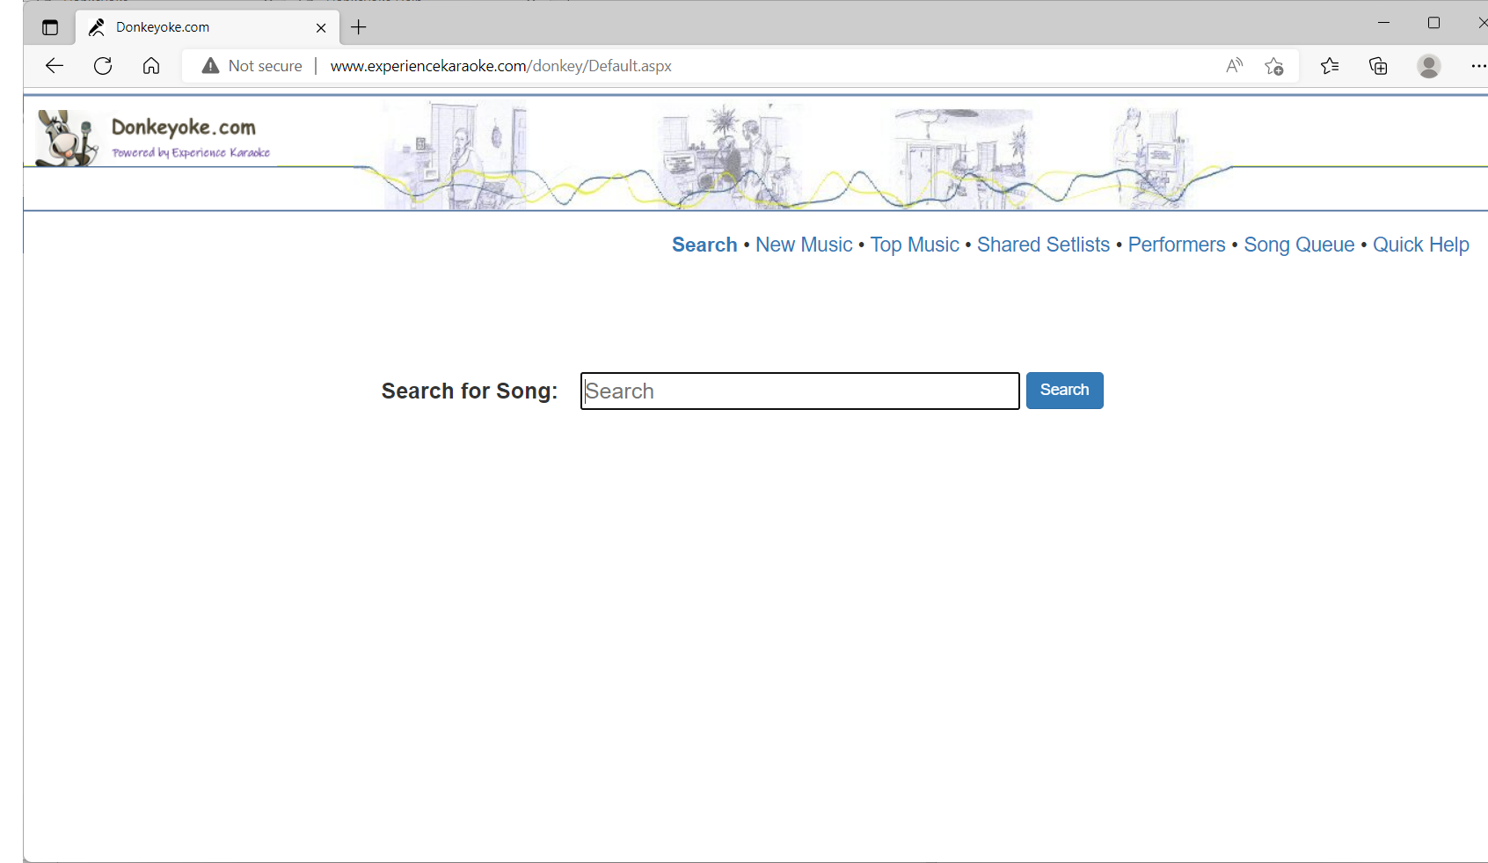This screenshot has width=1488, height=863.
Task: Click the Not secure warning icon
Action: pos(209,65)
